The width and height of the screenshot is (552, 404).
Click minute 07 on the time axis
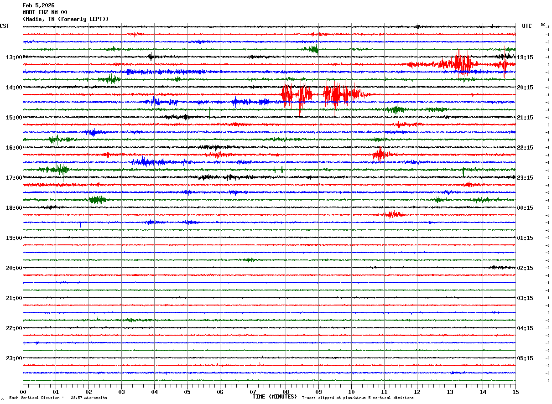[253, 392]
